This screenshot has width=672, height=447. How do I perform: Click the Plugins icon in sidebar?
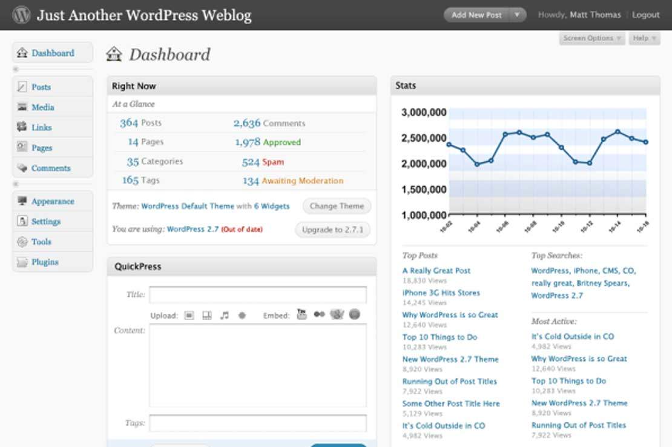22,262
